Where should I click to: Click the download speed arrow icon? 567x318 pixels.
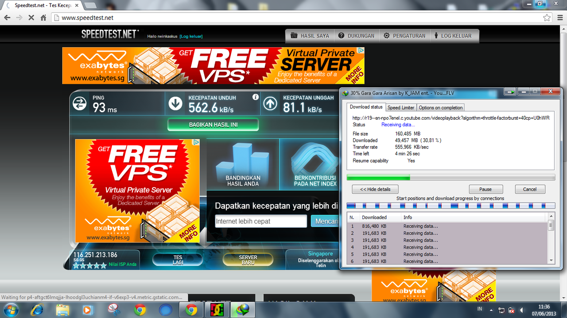pos(175,104)
